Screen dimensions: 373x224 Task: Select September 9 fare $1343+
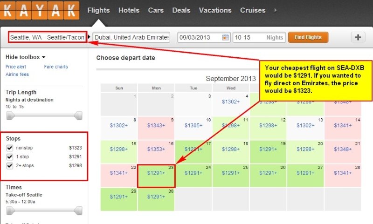pyautogui.click(x=156, y=125)
